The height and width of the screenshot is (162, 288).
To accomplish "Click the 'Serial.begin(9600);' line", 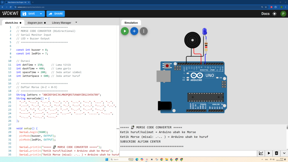I will point(34,132).
